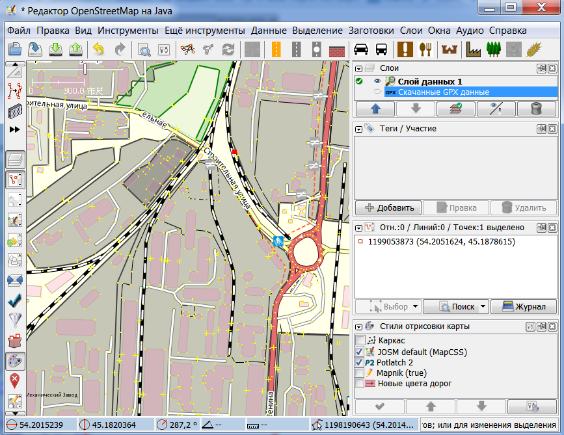Screen dimensions: 564x435
Task: Undo the last action with yellow arrow
Action: click(98, 49)
